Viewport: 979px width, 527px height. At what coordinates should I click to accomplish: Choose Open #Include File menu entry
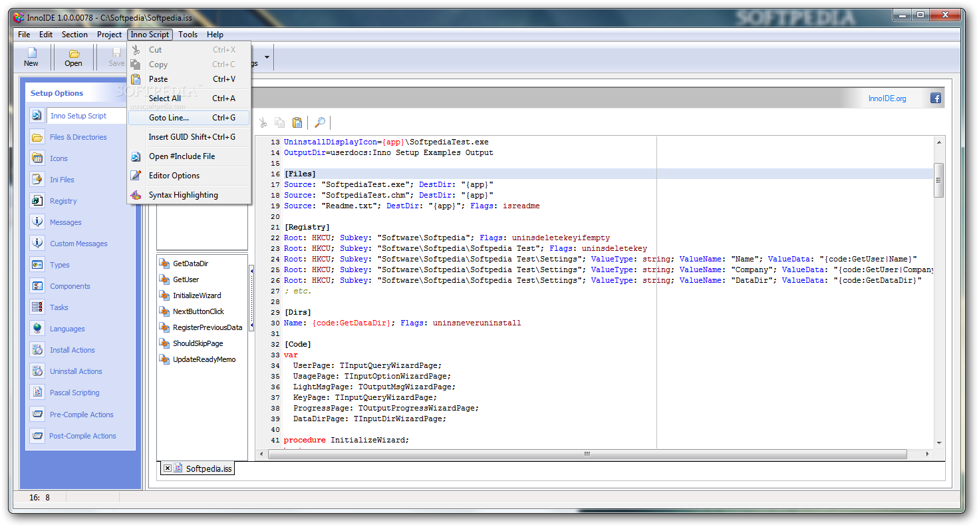click(x=189, y=156)
